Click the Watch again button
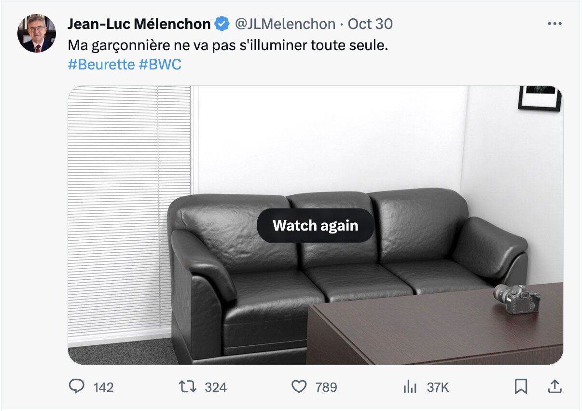The height and width of the screenshot is (411, 582). (x=316, y=225)
